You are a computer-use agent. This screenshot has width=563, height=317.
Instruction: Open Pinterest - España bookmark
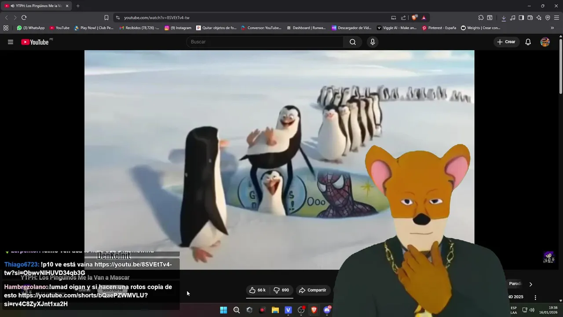[439, 28]
